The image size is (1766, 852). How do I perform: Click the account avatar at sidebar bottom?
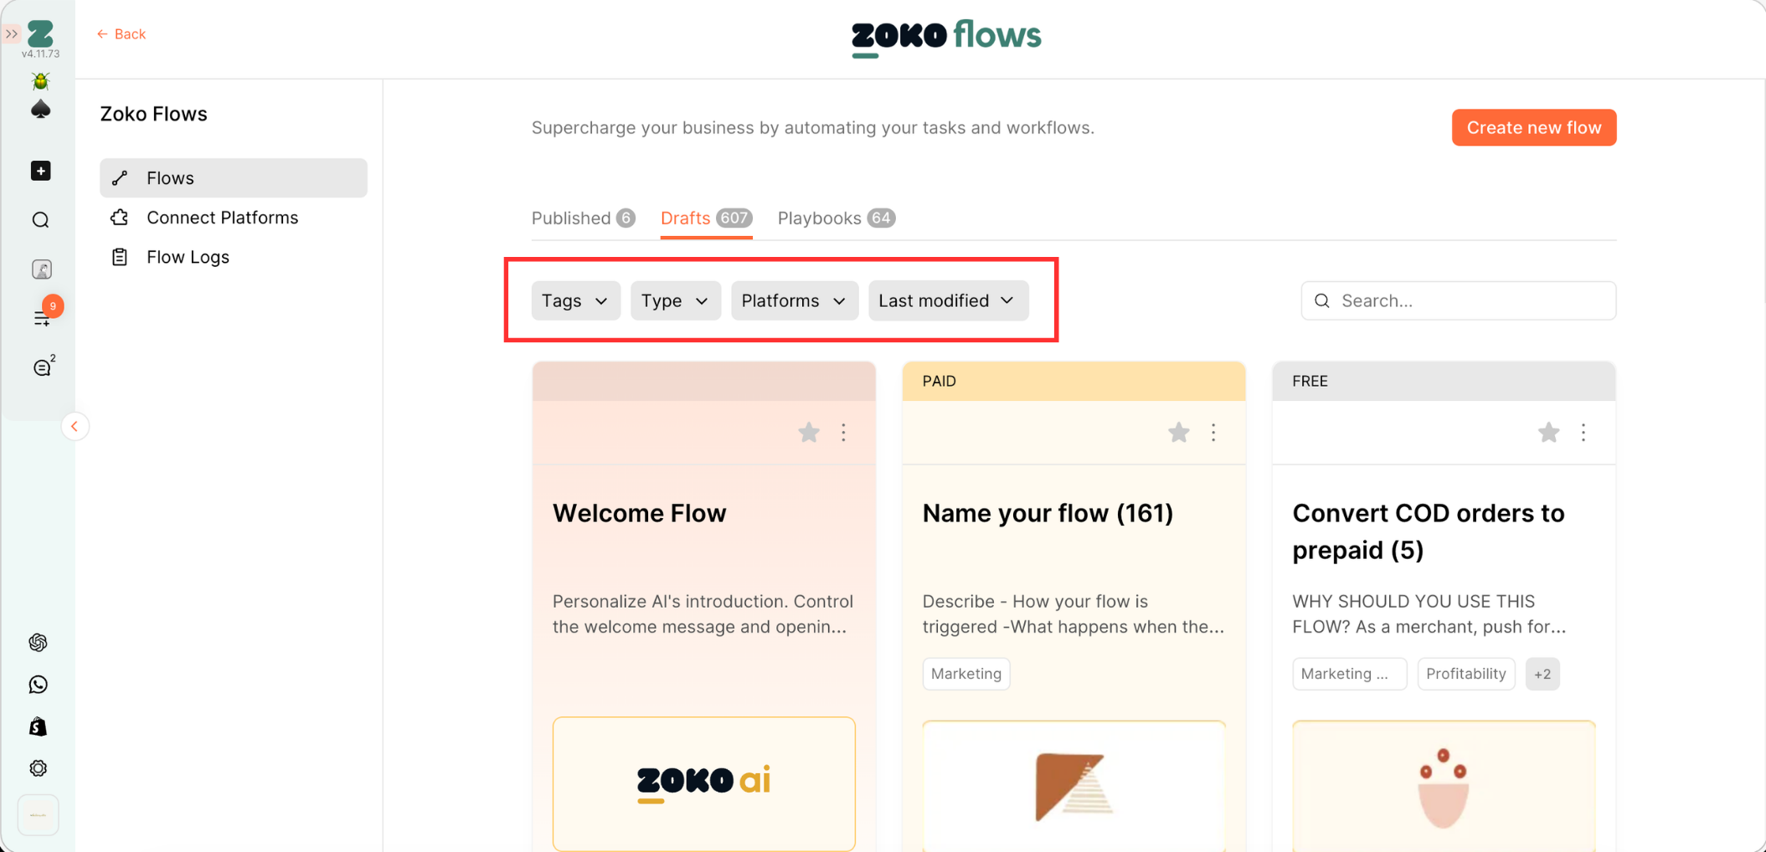[39, 815]
